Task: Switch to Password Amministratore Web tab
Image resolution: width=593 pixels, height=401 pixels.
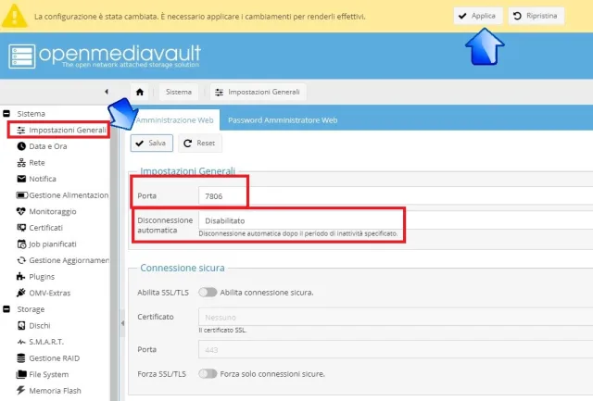Action: 283,120
